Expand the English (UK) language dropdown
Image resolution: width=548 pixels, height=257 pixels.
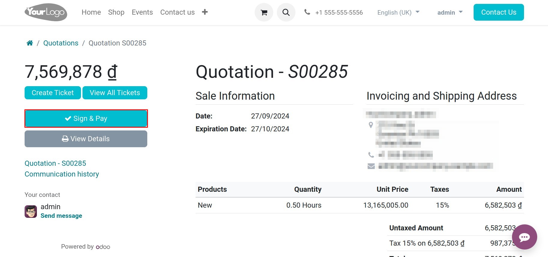tap(398, 12)
